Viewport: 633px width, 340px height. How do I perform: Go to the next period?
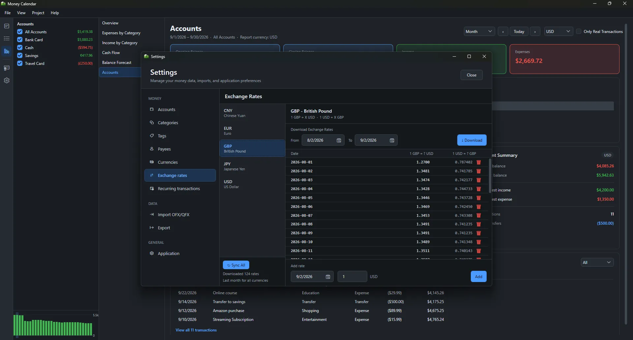pyautogui.click(x=535, y=32)
